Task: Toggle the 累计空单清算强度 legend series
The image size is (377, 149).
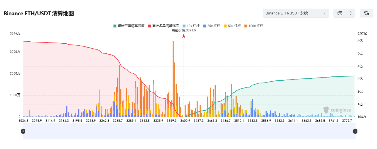Action: (x=129, y=26)
